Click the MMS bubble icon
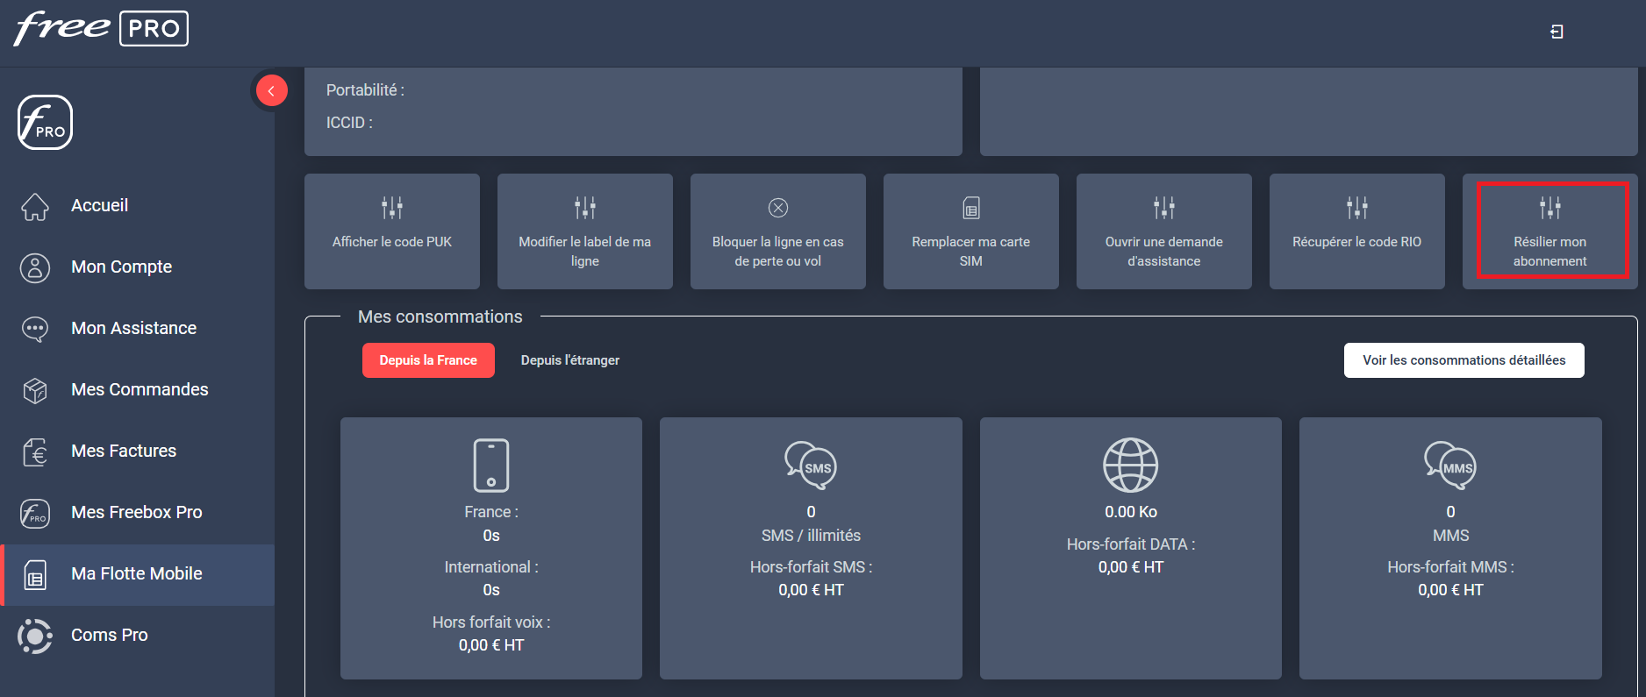The height and width of the screenshot is (697, 1646). pos(1450,465)
